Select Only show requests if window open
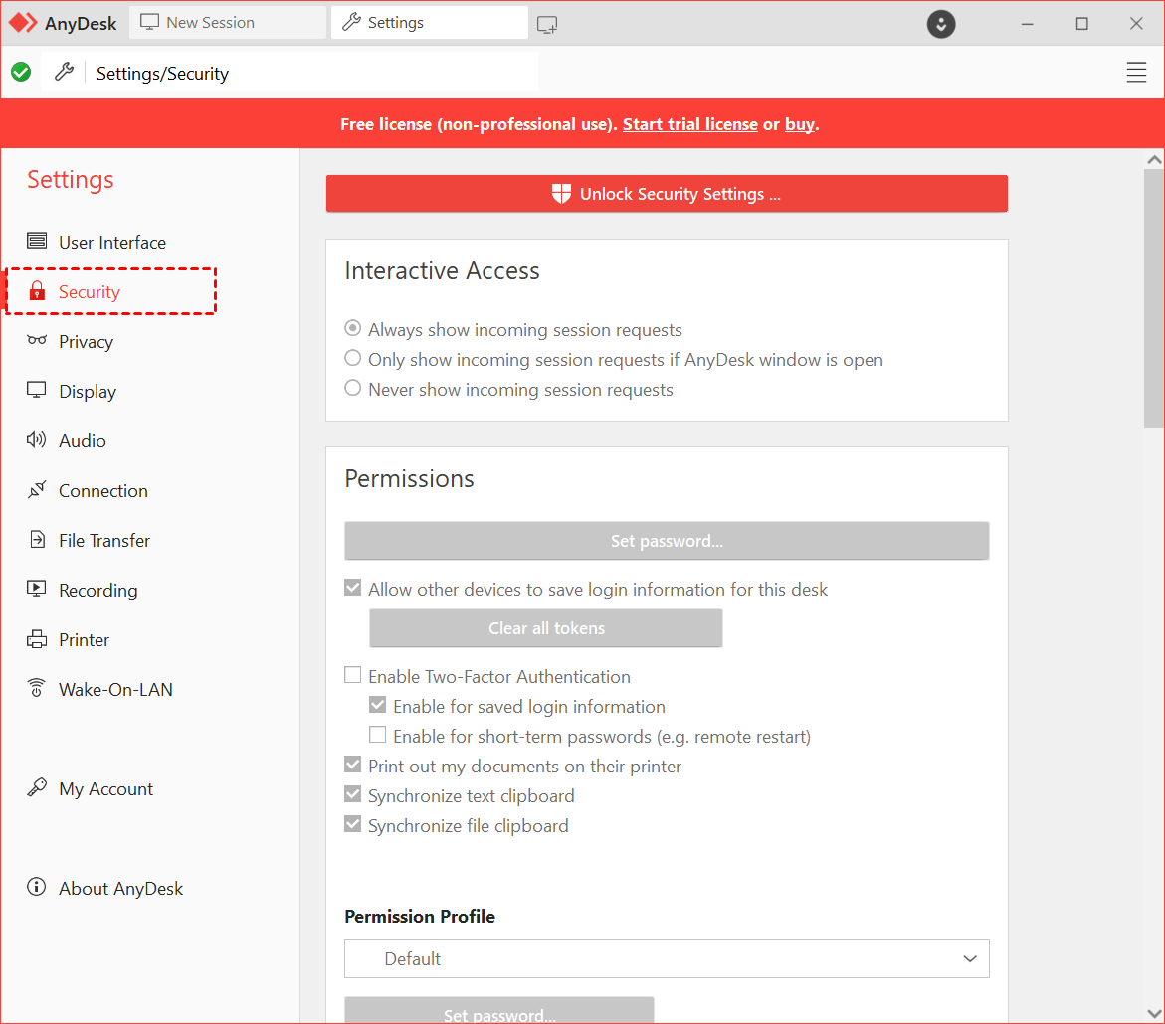The height and width of the screenshot is (1024, 1165). point(353,359)
